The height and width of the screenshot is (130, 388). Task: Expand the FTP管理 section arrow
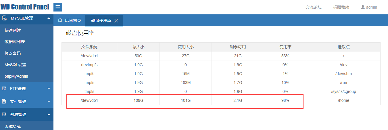49,89
